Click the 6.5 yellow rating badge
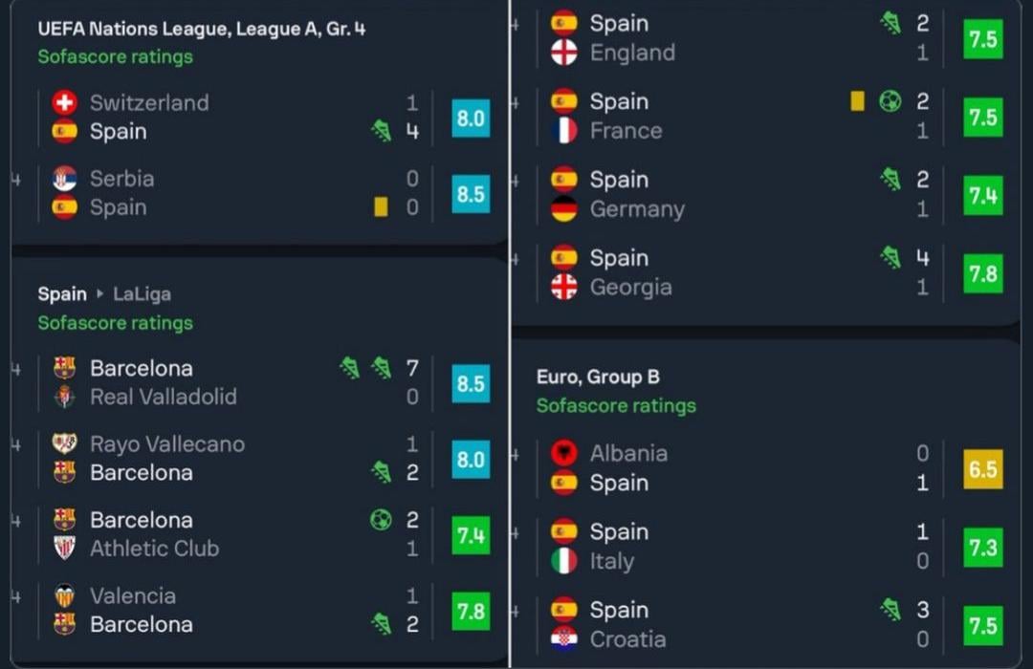 coord(983,469)
